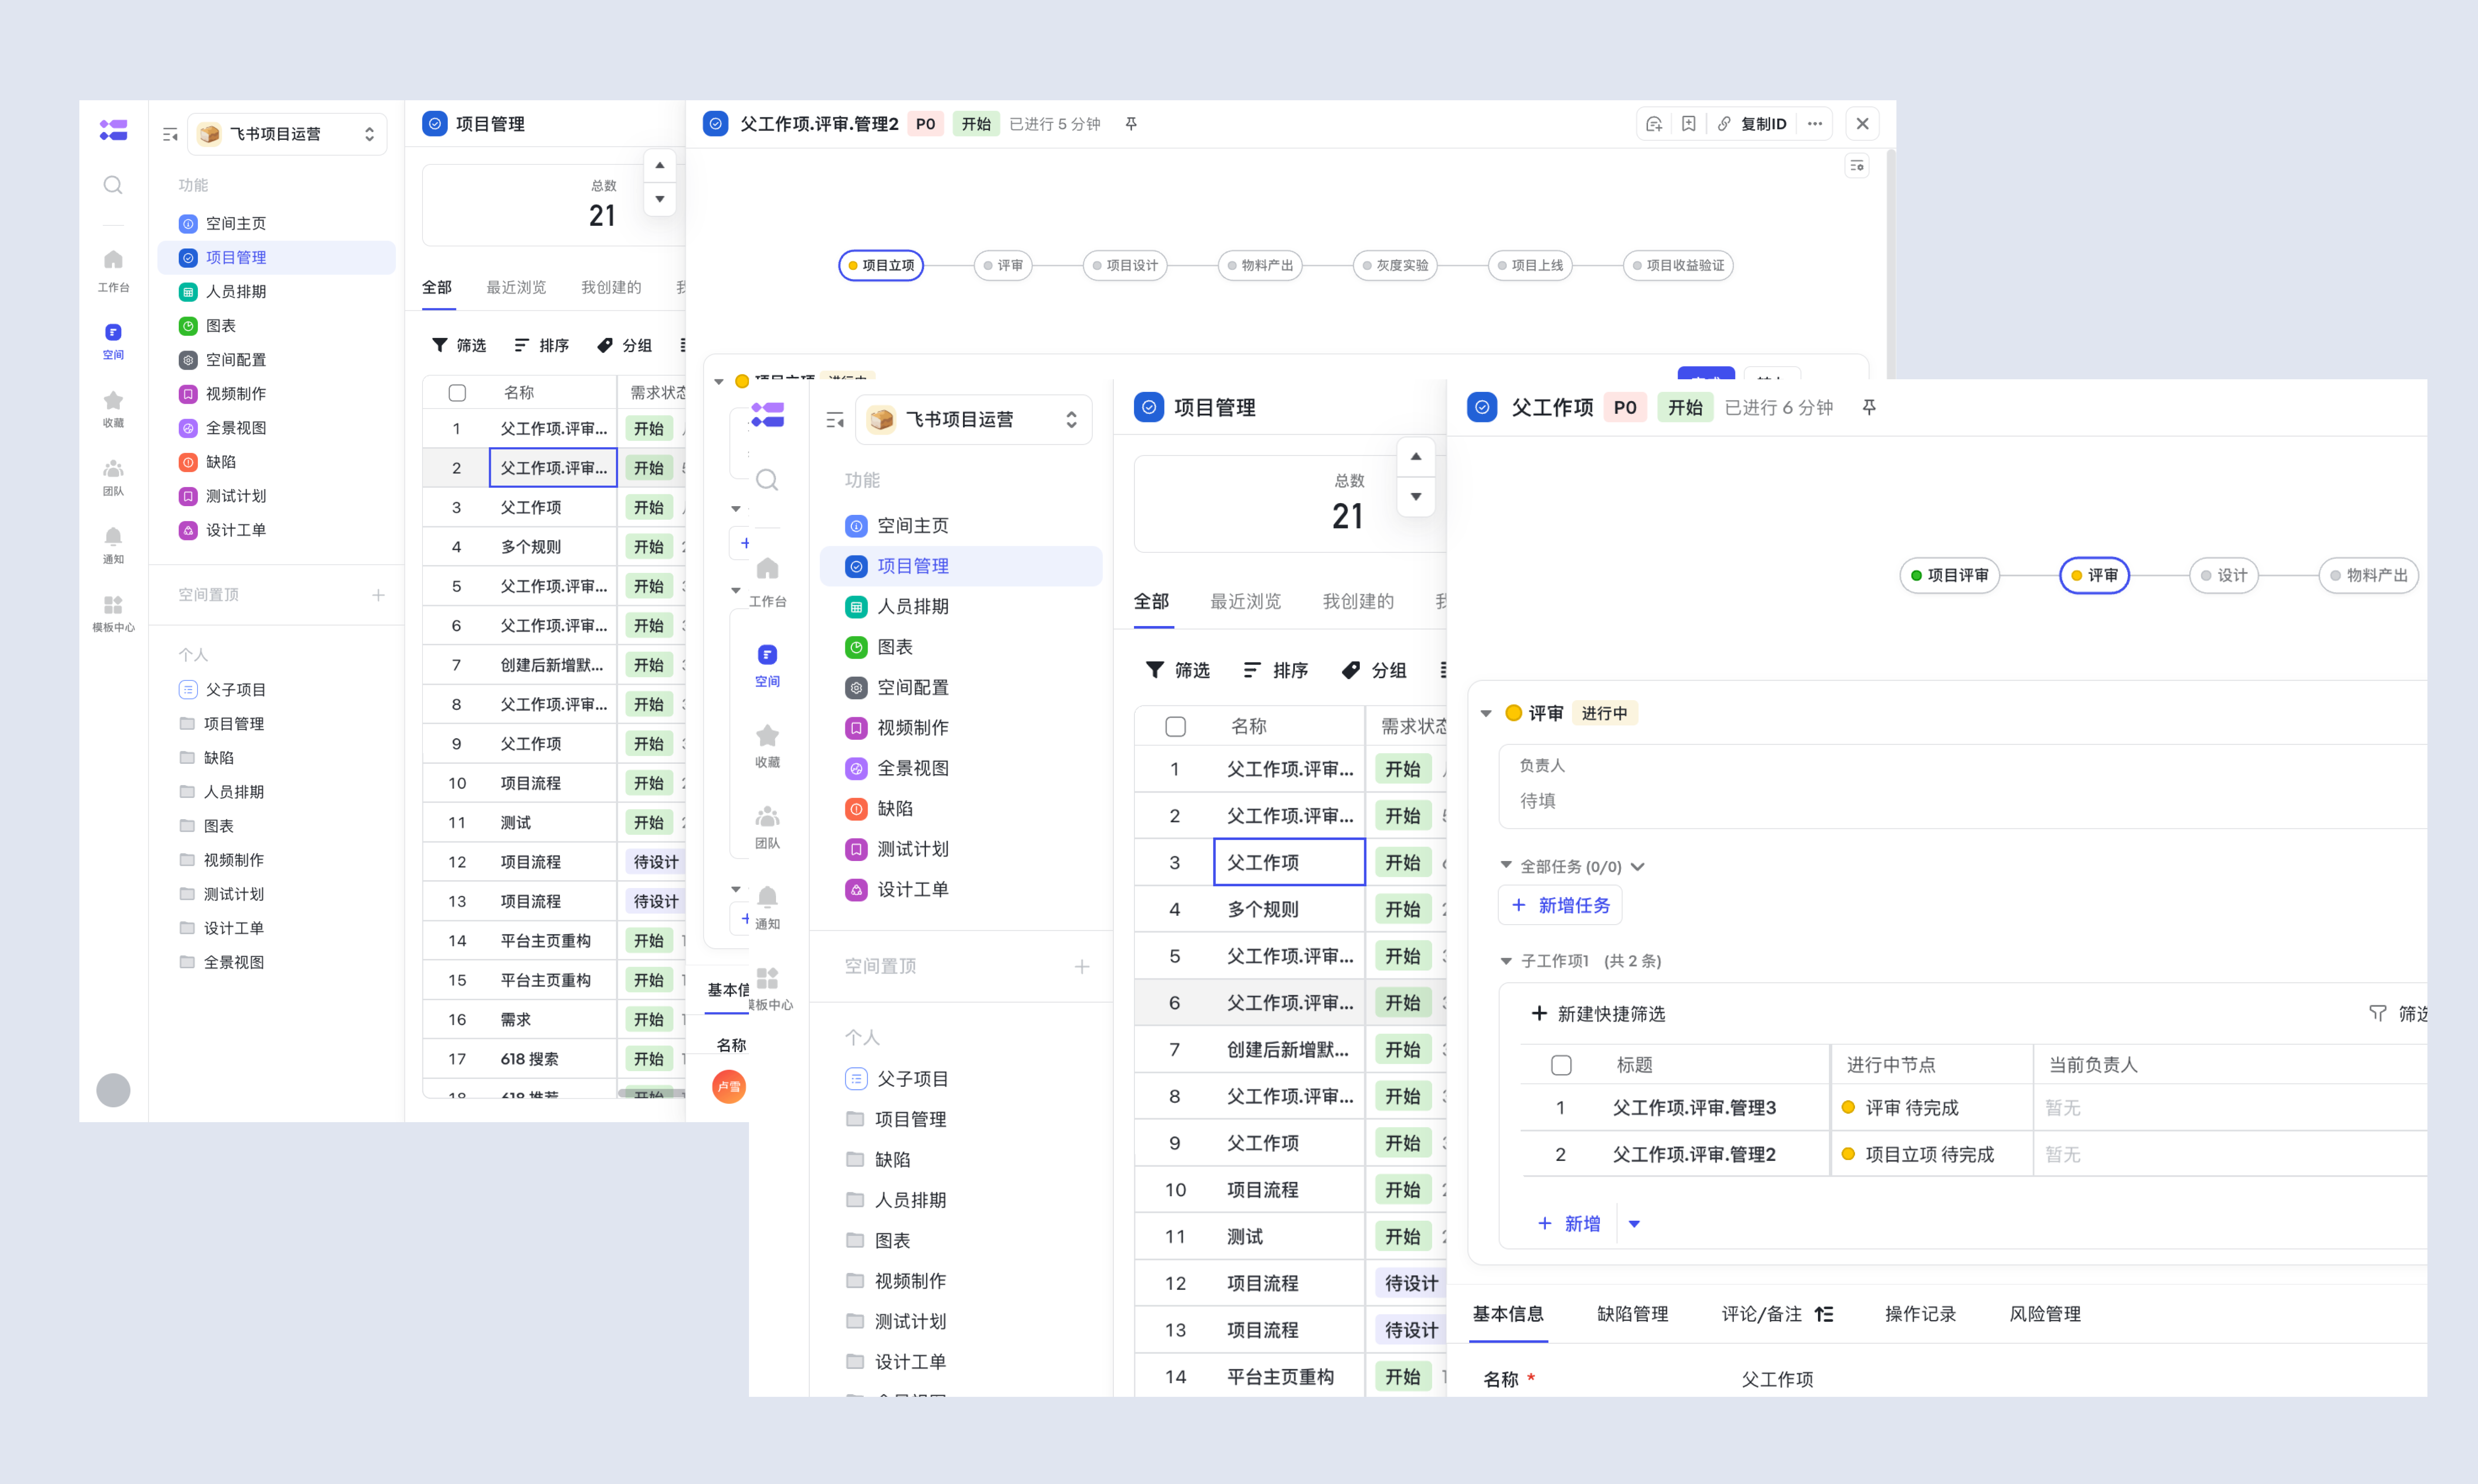The width and height of the screenshot is (2478, 1484).
Task: Select 人员排期 under 功能 in the back window
Action: click(x=277, y=292)
